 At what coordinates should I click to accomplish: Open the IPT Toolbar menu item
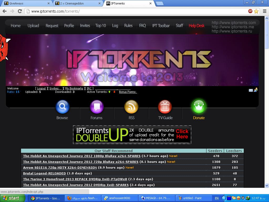(x=161, y=26)
